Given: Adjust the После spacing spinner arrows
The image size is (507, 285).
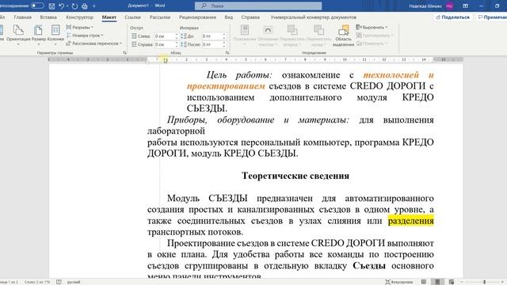Looking at the screenshot, I should click(224, 44).
